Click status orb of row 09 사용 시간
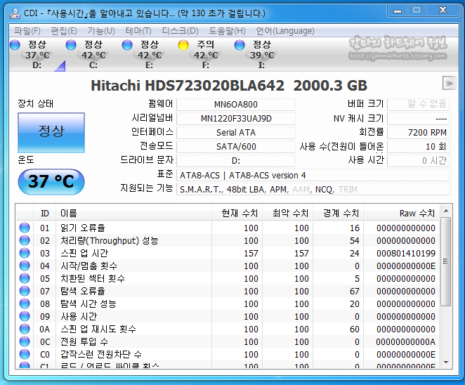Viewport: 465px width, 385px height. click(25, 316)
